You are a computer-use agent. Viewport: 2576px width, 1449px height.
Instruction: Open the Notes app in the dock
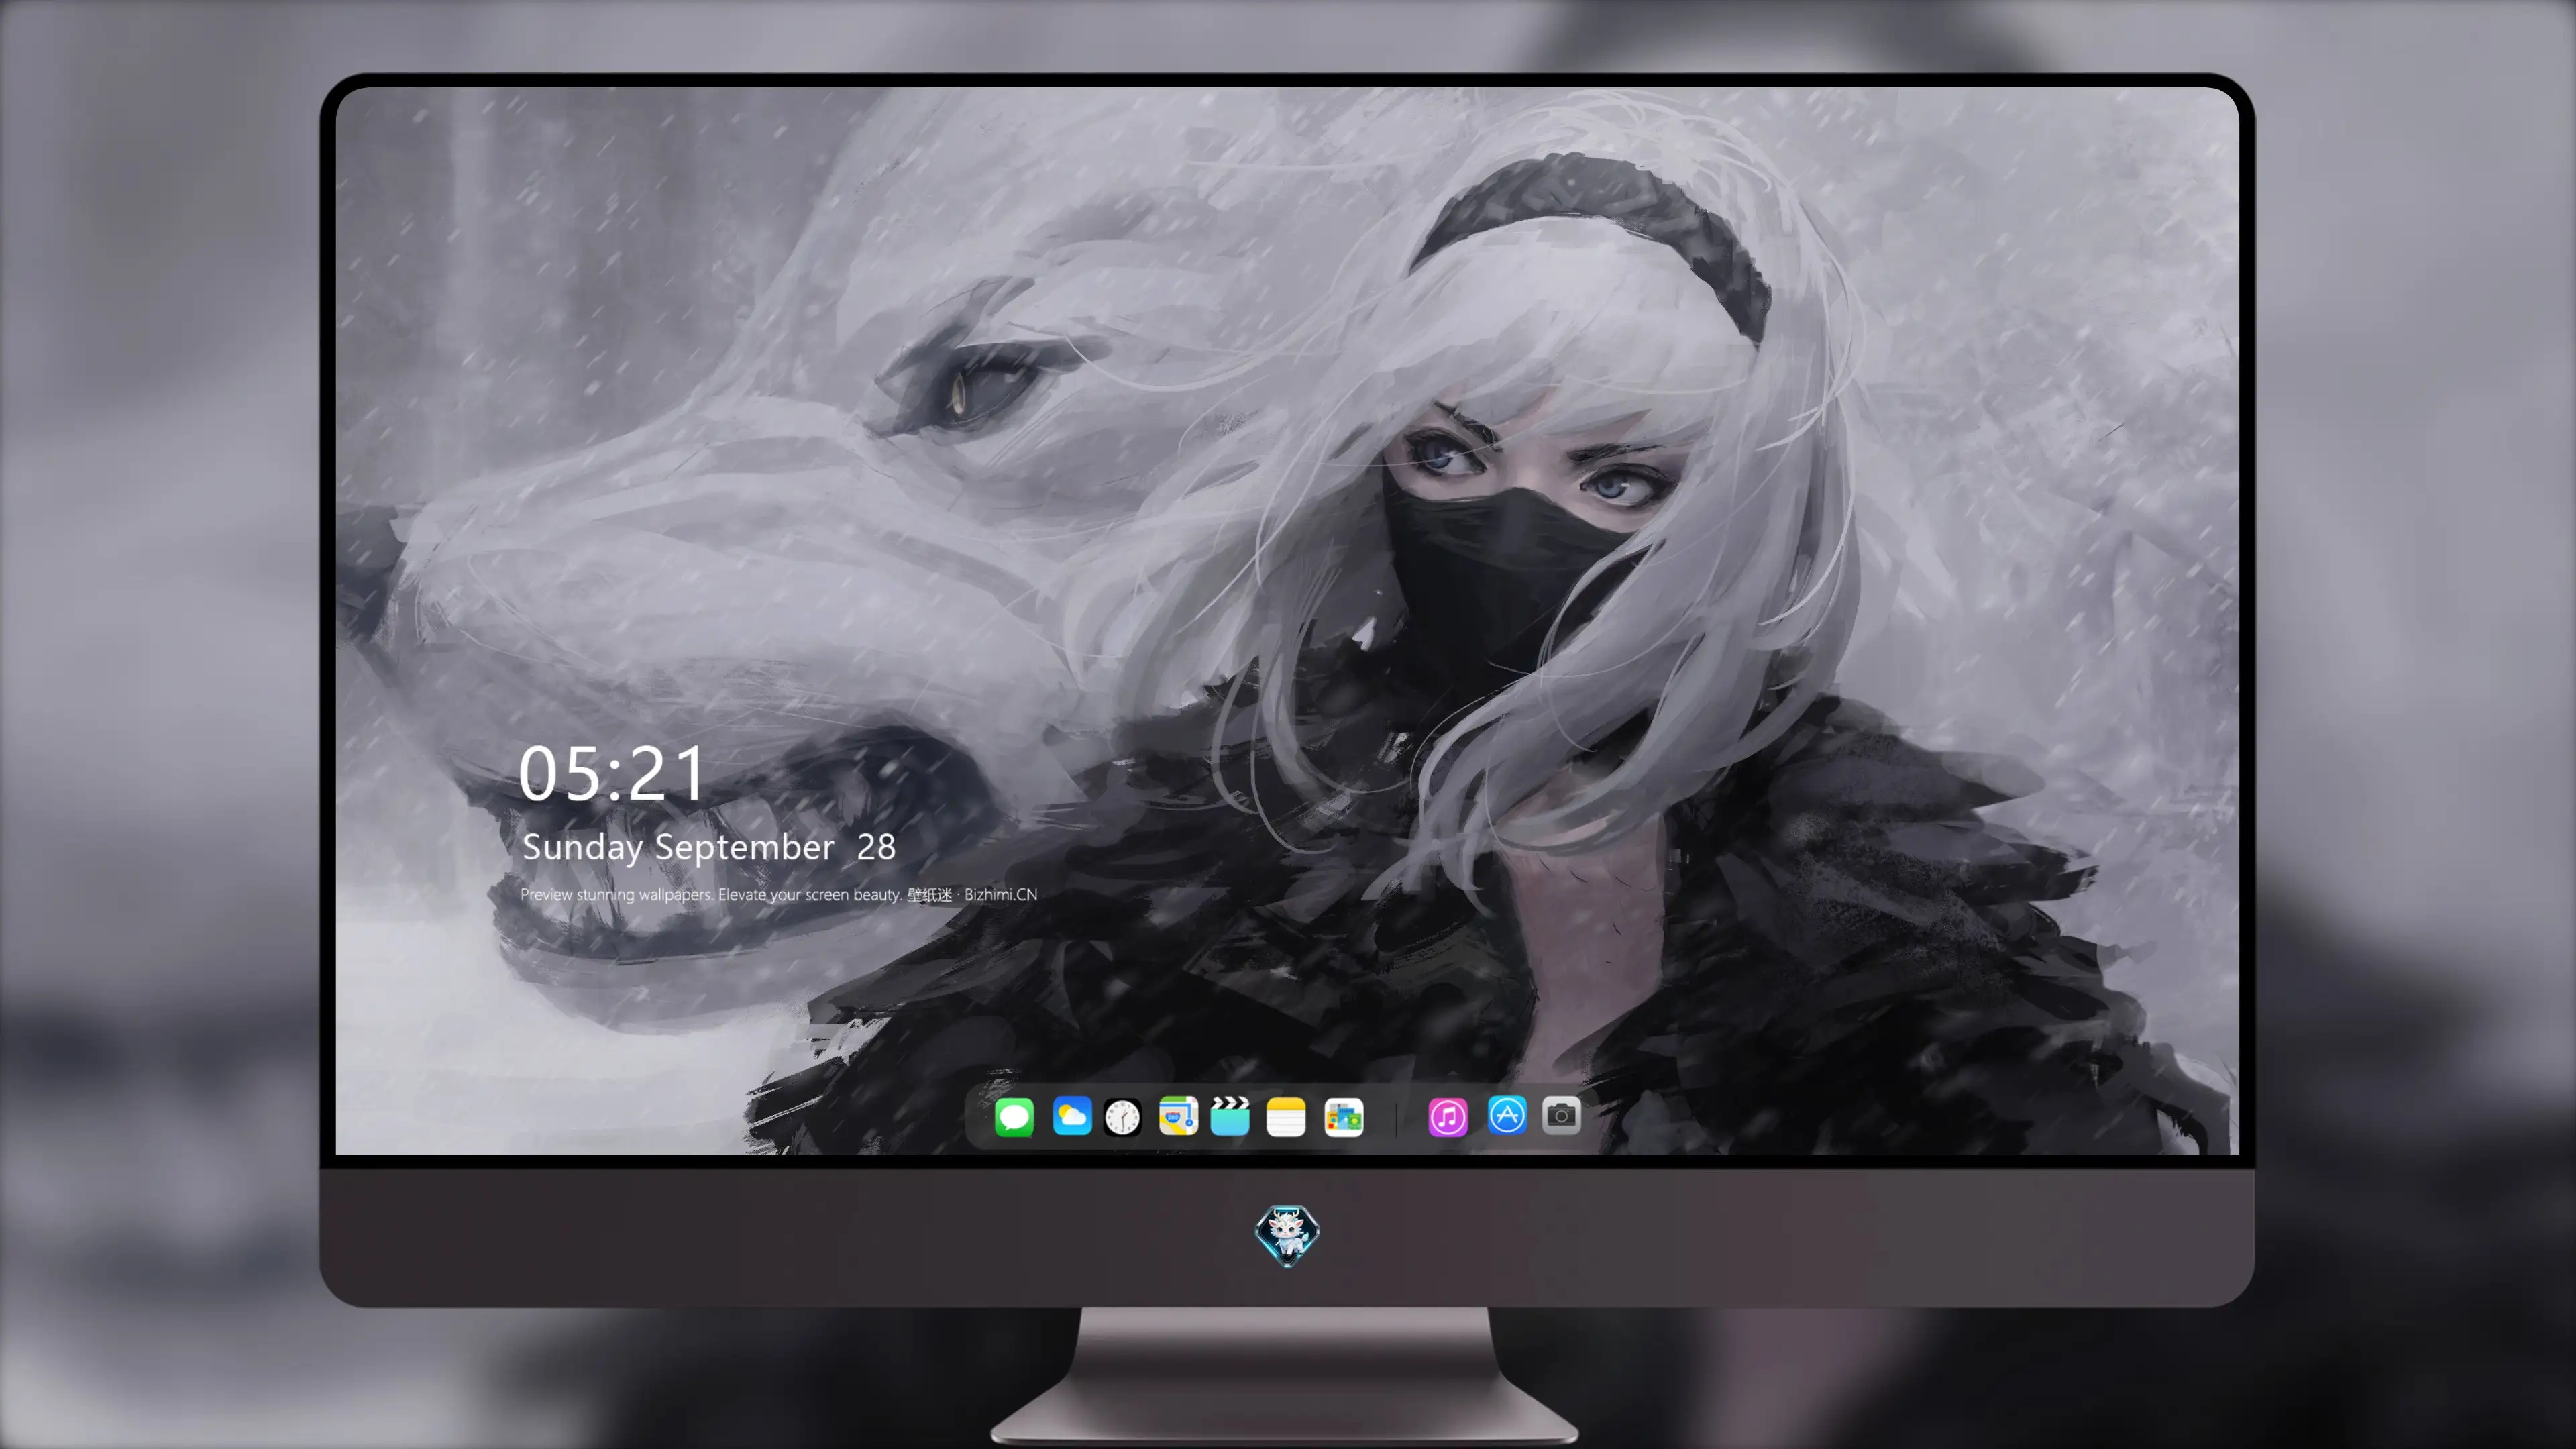point(1286,1117)
